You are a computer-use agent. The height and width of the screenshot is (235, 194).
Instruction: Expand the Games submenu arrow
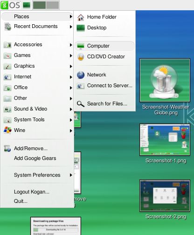click(x=71, y=55)
